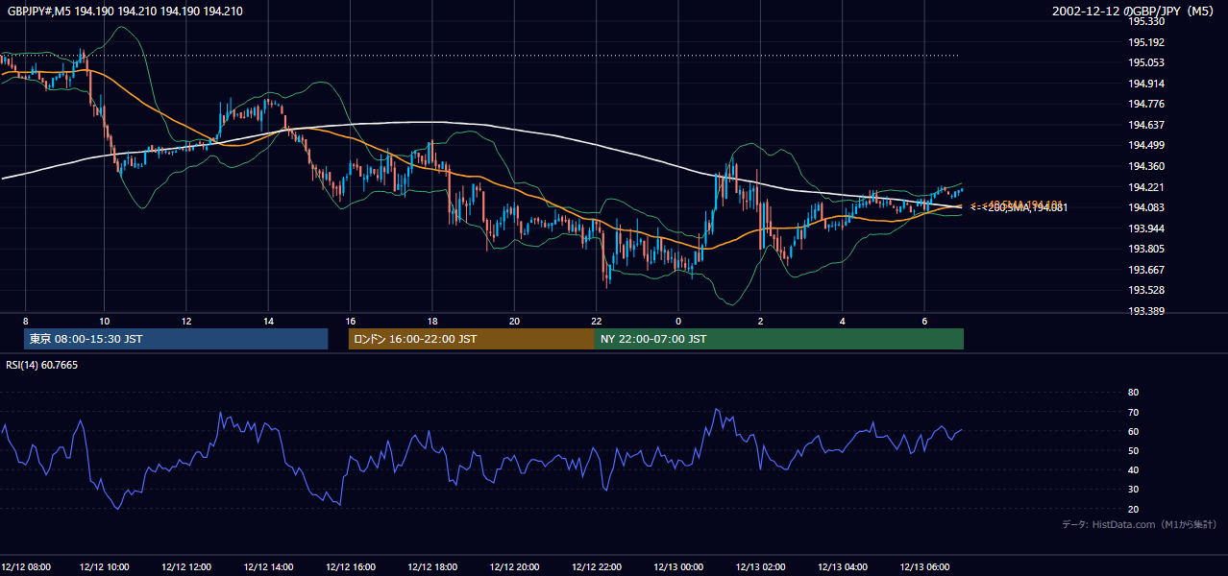Click the bottom time label '12/12 16:00'
The width and height of the screenshot is (1228, 576).
coord(351,566)
